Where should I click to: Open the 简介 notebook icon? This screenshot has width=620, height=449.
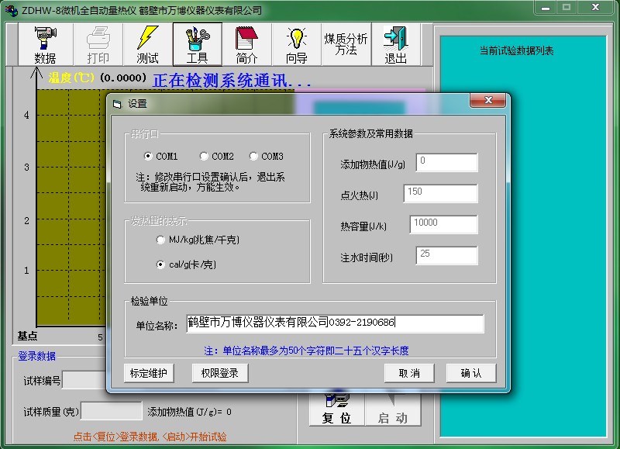(x=246, y=44)
